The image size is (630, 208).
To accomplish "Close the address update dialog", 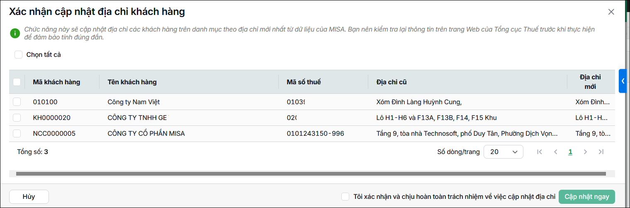I will pyautogui.click(x=611, y=12).
